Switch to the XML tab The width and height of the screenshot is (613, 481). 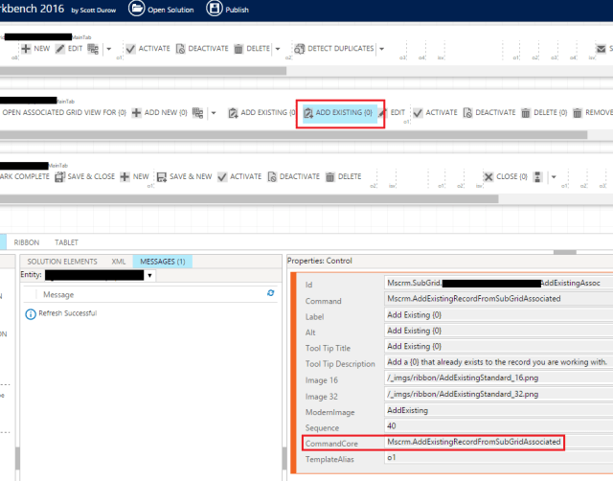coord(119,261)
